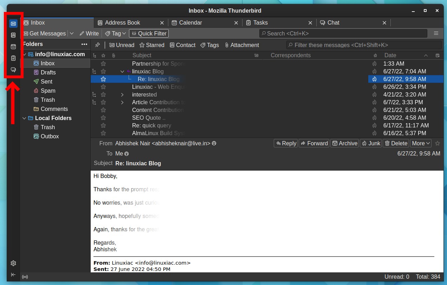Image resolution: width=447 pixels, height=285 pixels.
Task: Open the More actions dropdown
Action: [421, 143]
